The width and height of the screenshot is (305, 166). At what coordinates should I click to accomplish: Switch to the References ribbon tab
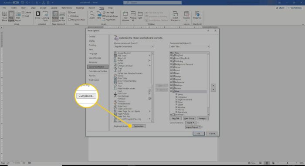[x=67, y=8]
